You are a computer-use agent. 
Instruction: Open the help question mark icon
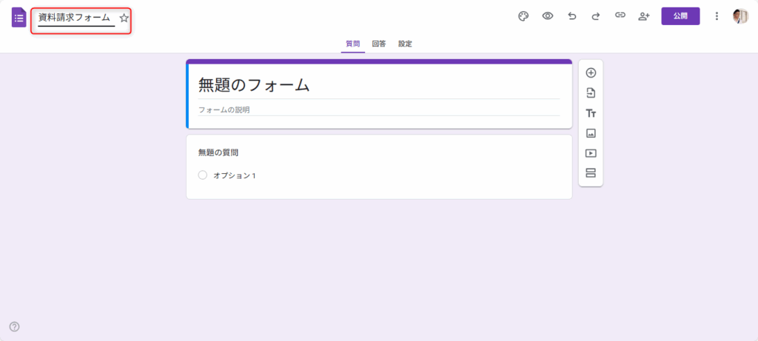[14, 327]
